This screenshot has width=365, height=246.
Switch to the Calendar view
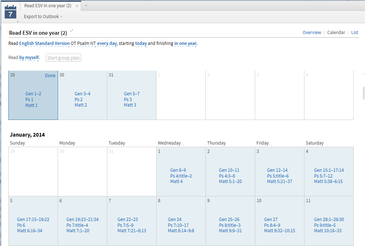(336, 32)
